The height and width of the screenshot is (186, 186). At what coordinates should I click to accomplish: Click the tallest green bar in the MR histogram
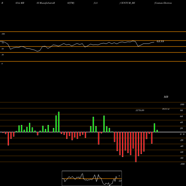tap(59, 122)
